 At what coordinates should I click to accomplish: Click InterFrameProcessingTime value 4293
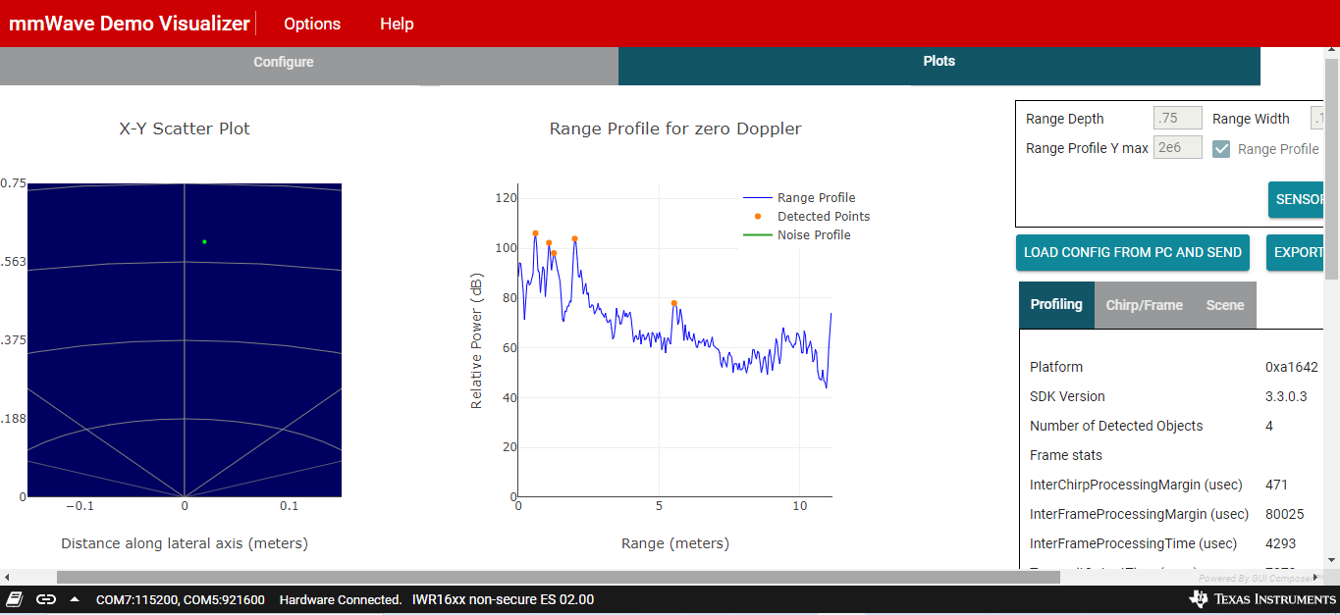pyautogui.click(x=1280, y=543)
